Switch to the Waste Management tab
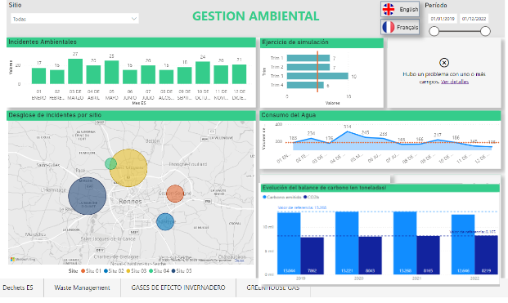The width and height of the screenshot is (508, 303). point(82,287)
